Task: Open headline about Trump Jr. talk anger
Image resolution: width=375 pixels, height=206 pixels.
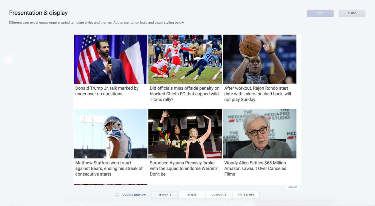Action: coord(107,91)
